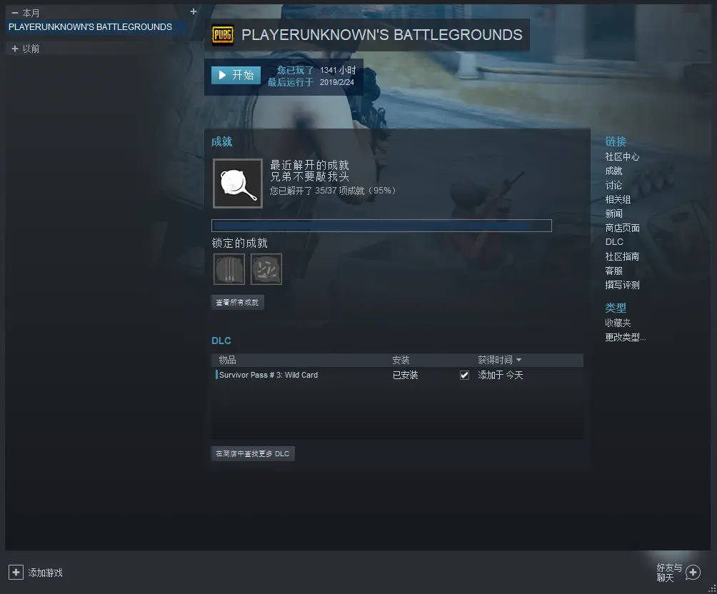Screen dimensions: 717x594
Task: Click 在商店中查找更多 DLC button
Action: click(x=252, y=453)
